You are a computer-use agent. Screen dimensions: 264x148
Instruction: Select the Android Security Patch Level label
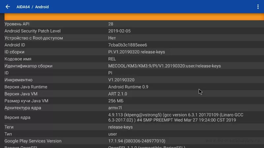click(32, 31)
